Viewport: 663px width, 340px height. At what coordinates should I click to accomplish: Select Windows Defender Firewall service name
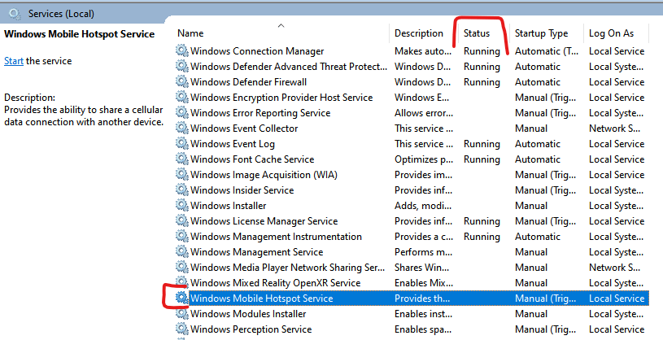coord(249,82)
